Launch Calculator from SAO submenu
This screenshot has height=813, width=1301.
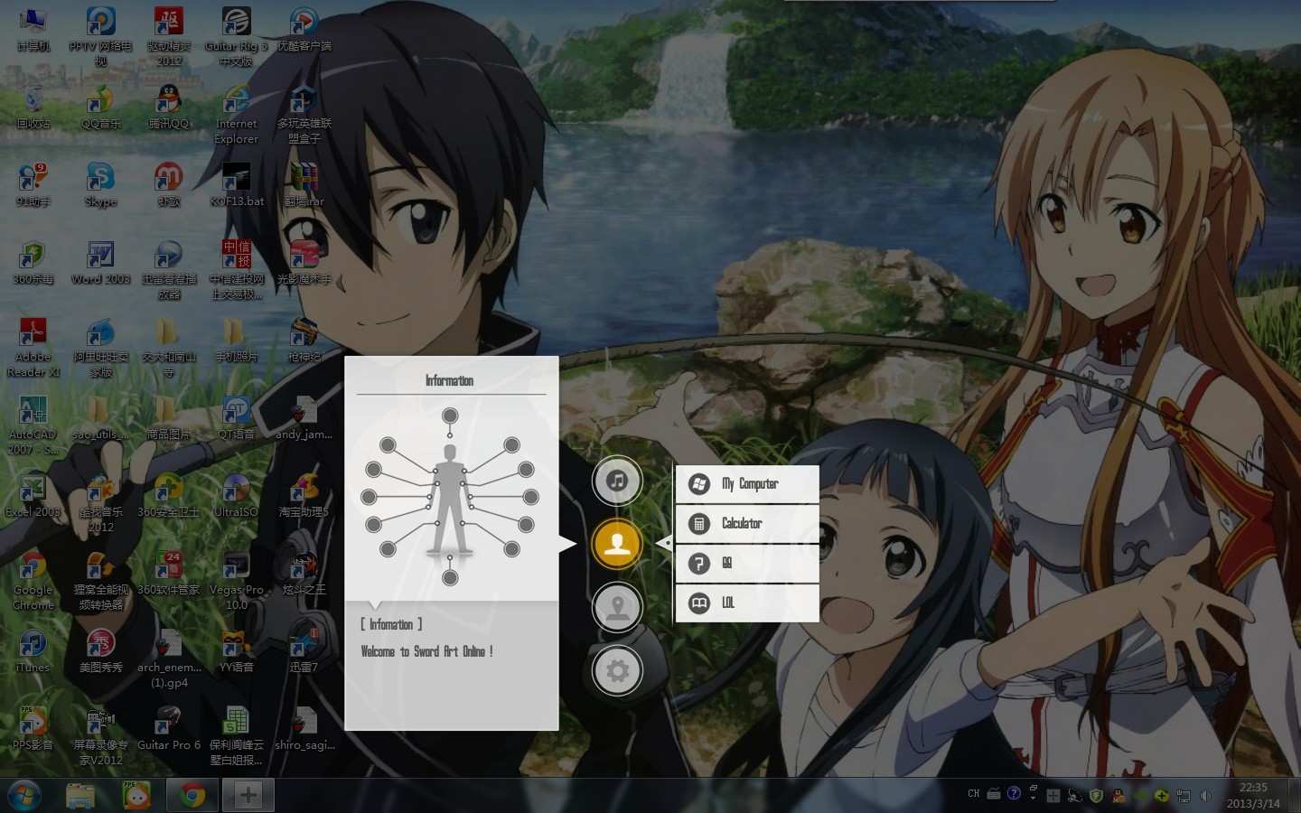click(747, 524)
